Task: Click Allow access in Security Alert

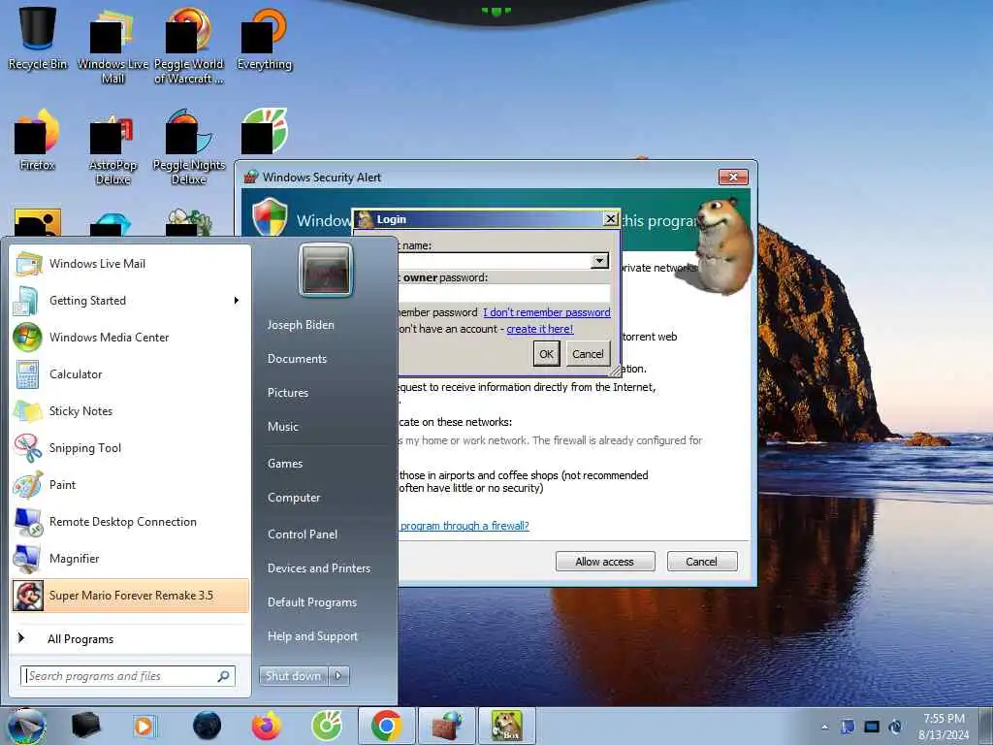Action: [x=605, y=562]
